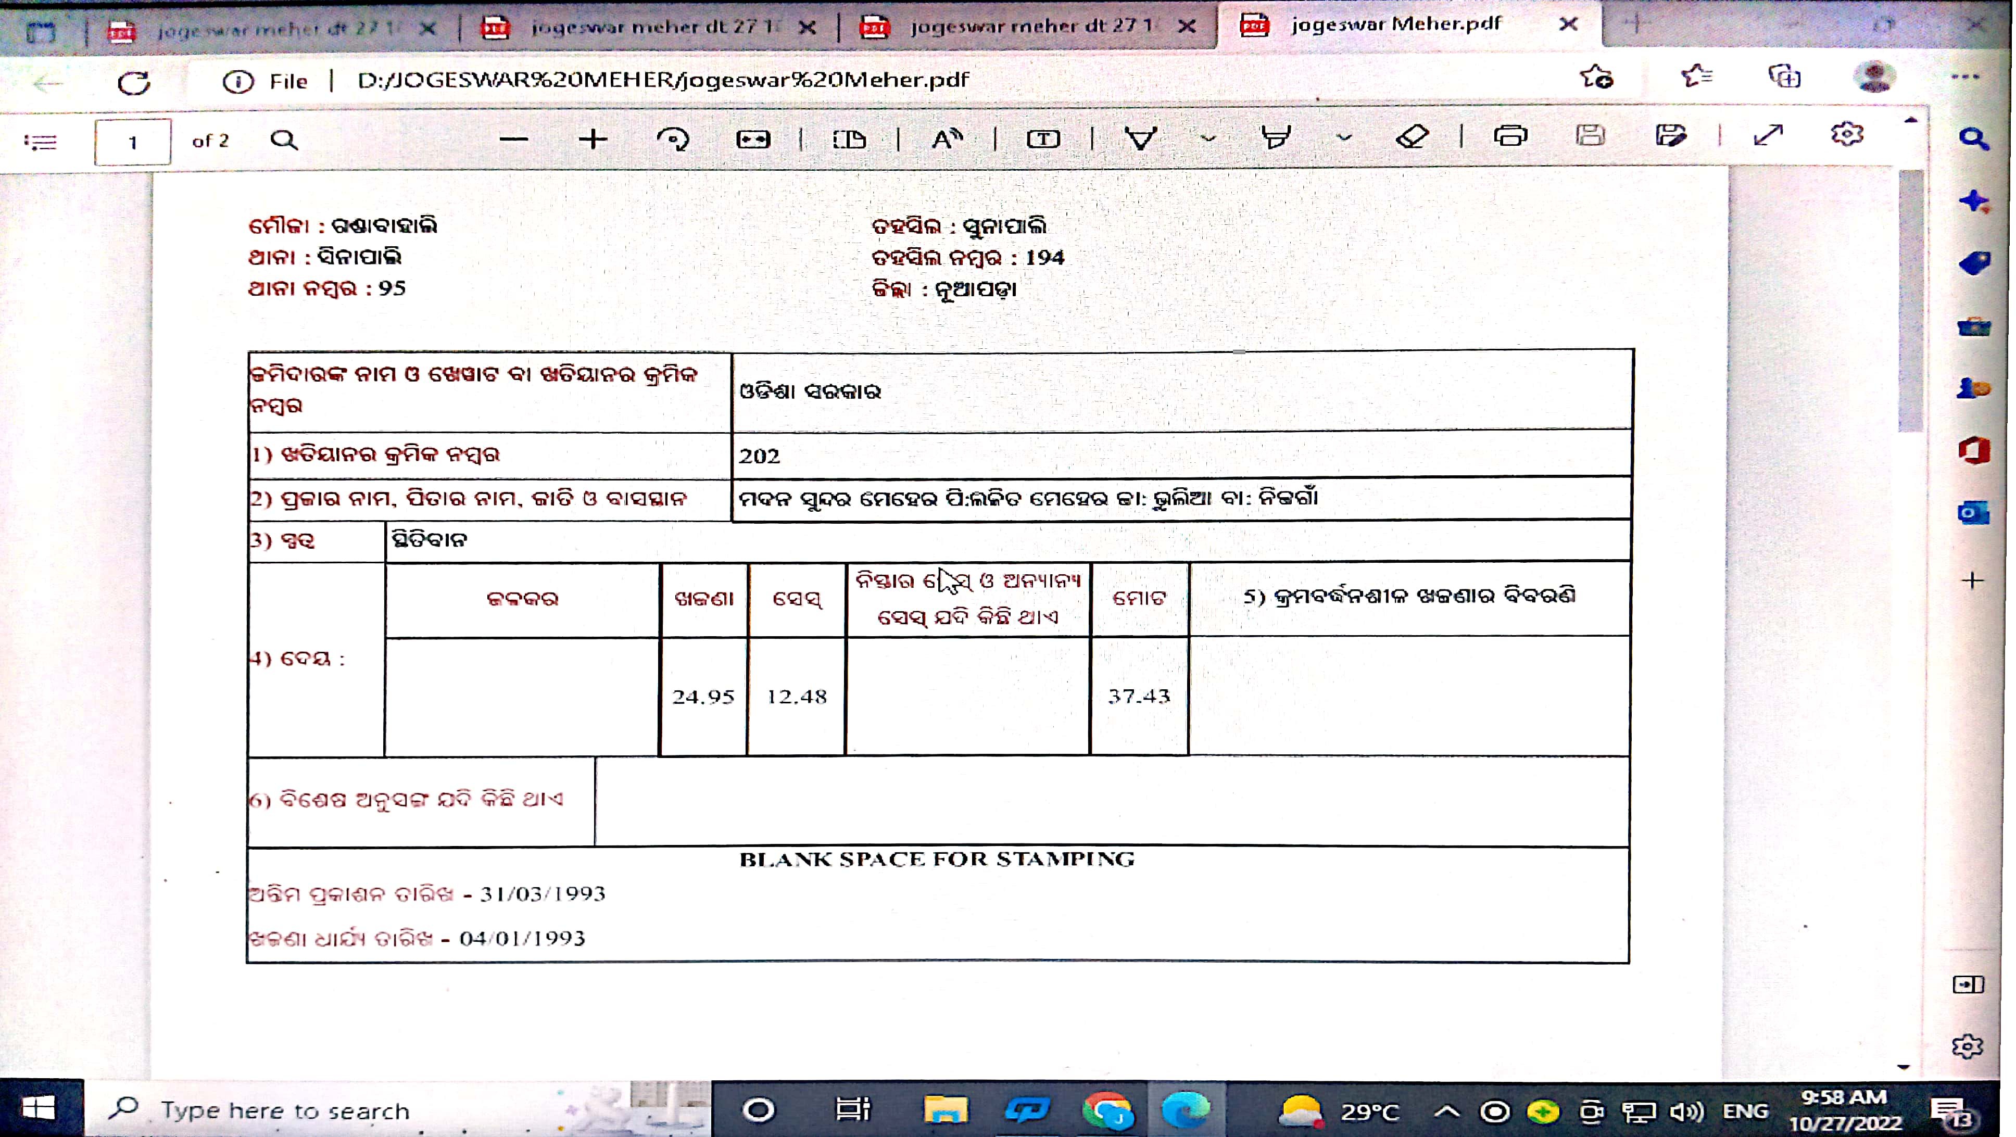Start Read aloud tool

[946, 140]
